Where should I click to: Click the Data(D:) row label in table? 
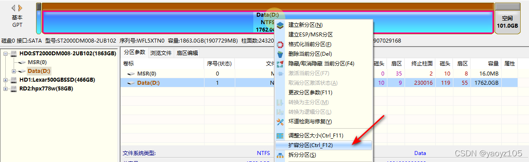pos(149,83)
